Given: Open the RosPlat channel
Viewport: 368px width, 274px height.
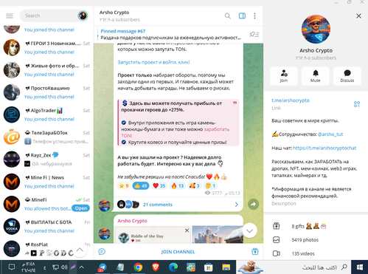Looking at the screenshot, I should click(46, 249).
